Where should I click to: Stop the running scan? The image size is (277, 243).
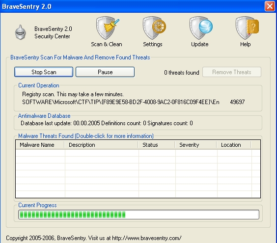pyautogui.click(x=44, y=72)
